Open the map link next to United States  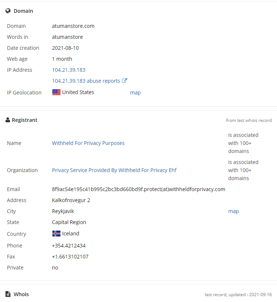(x=135, y=93)
